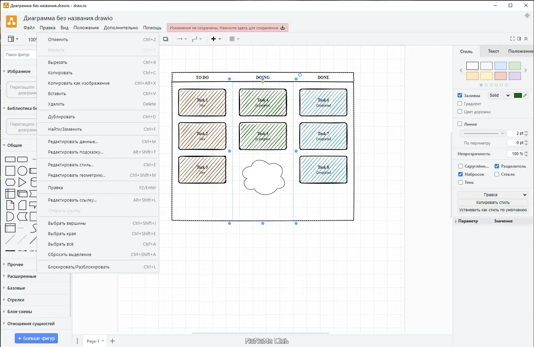Enable the Тень checkbox

pyautogui.click(x=460, y=182)
